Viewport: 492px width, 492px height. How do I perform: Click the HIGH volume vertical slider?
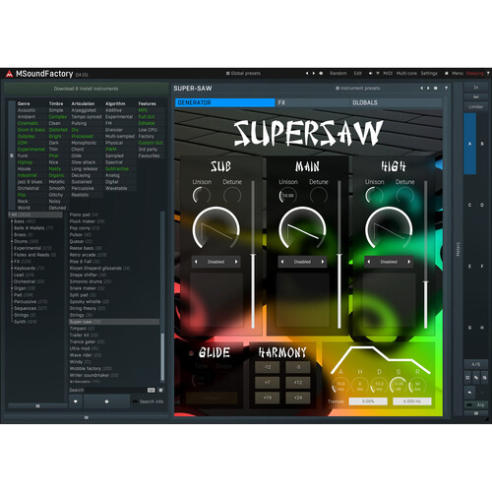(425, 254)
